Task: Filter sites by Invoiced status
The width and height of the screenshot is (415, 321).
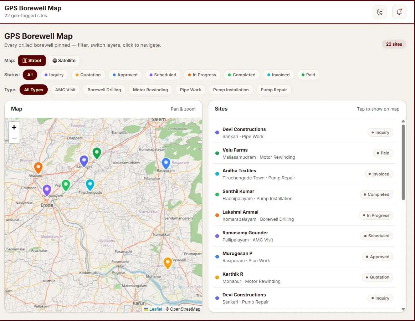Action: (x=278, y=75)
